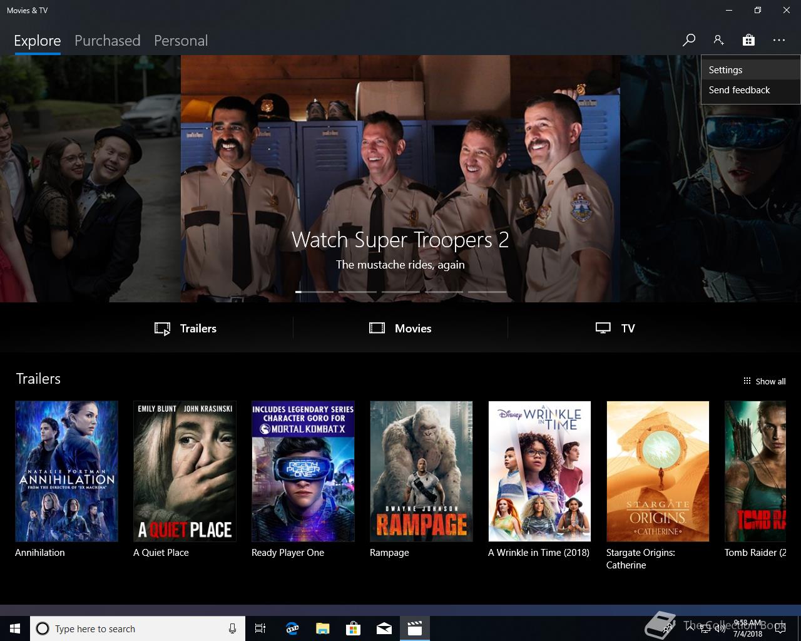Click the TV monitor icon

point(603,328)
